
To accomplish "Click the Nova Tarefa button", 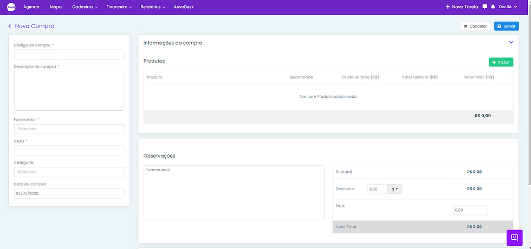I will [x=462, y=6].
